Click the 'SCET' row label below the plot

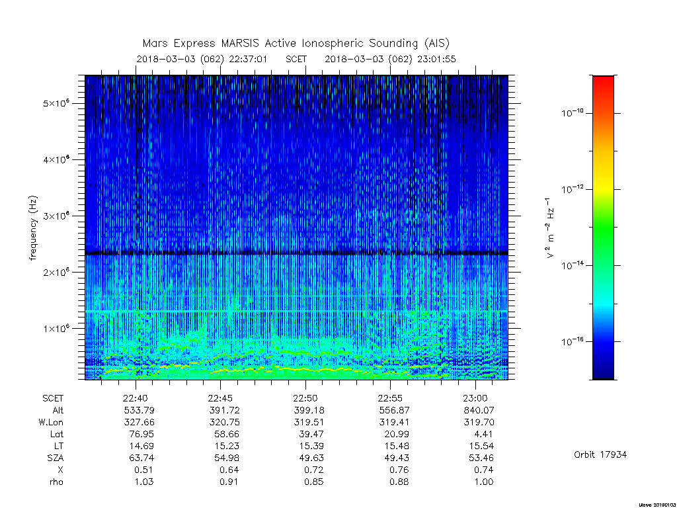point(53,398)
